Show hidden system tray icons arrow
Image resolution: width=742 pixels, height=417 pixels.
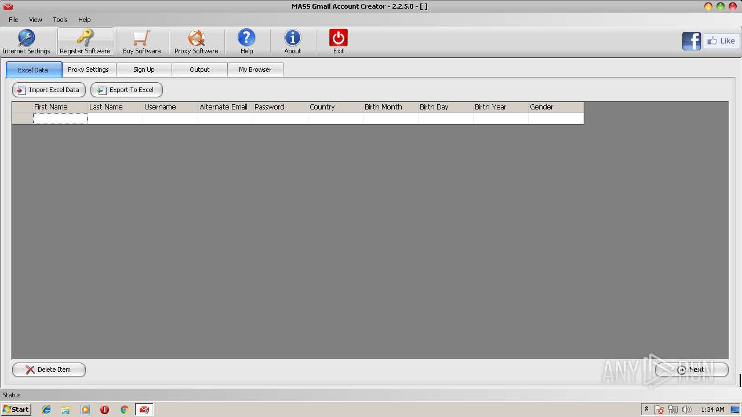pyautogui.click(x=646, y=409)
